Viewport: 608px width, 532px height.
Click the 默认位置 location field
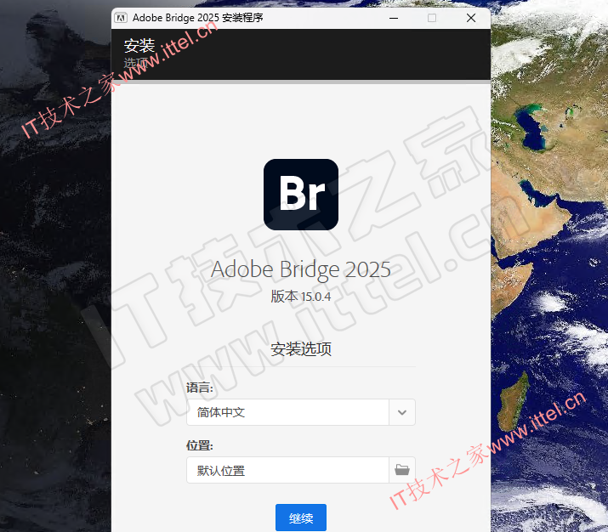[x=287, y=470]
